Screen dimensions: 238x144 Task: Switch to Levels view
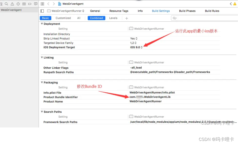[113, 18]
